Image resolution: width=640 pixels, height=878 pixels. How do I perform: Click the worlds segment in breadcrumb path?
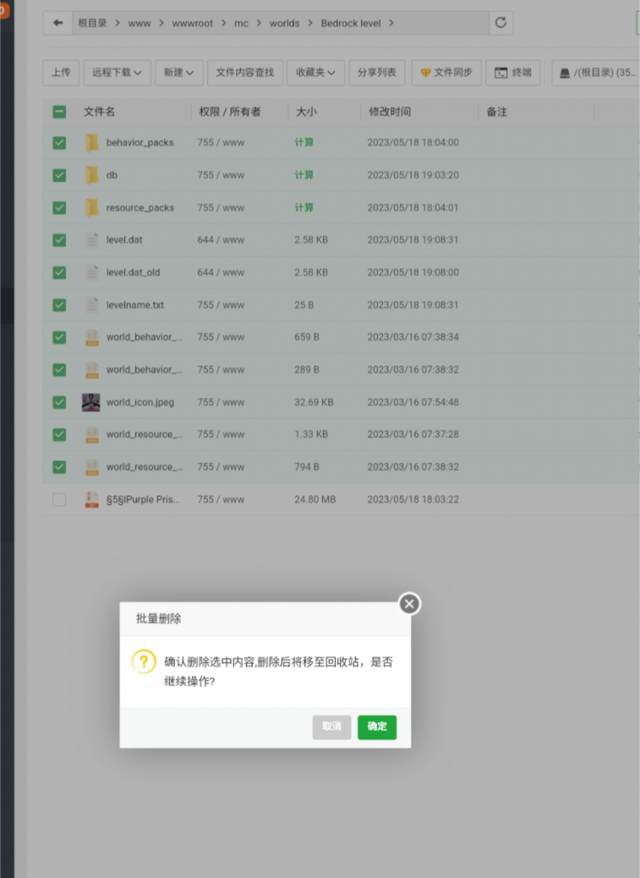(x=284, y=23)
